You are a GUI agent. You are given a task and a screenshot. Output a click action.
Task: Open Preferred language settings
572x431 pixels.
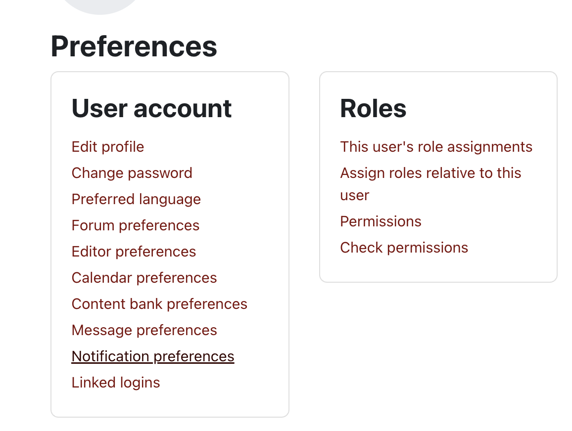(136, 199)
